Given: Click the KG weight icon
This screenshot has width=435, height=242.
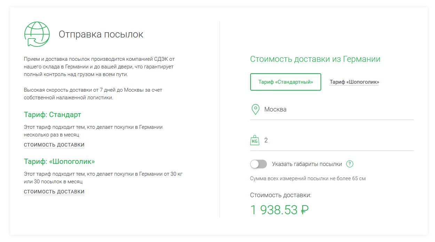Looking at the screenshot, I should pos(255,140).
